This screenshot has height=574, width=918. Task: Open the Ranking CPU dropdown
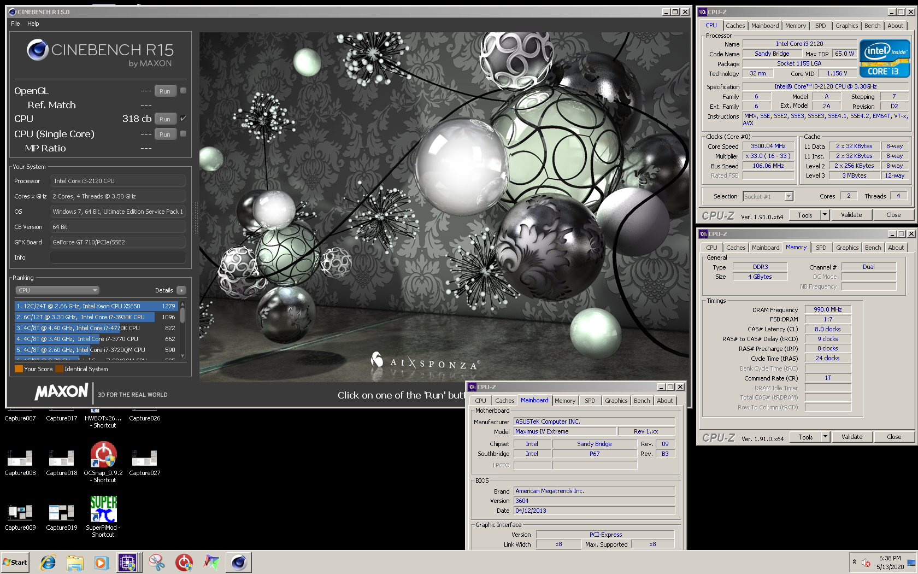click(x=57, y=290)
